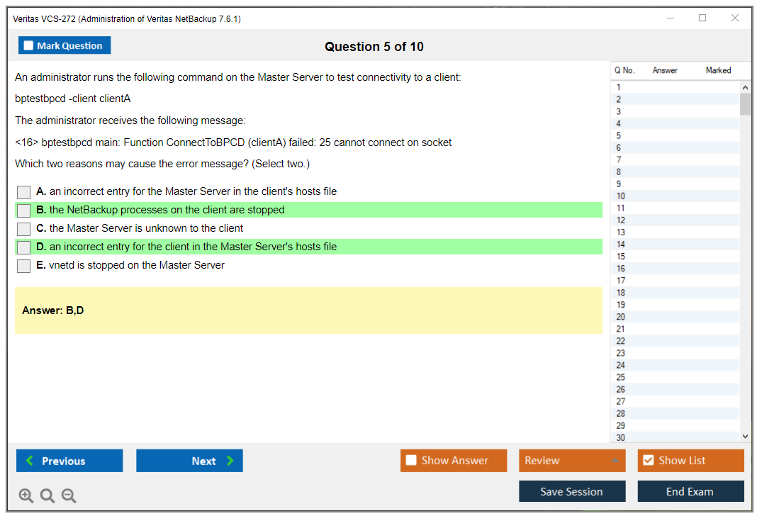The image size is (762, 521).
Task: Check answer option A checkbox
Action: [x=24, y=192]
